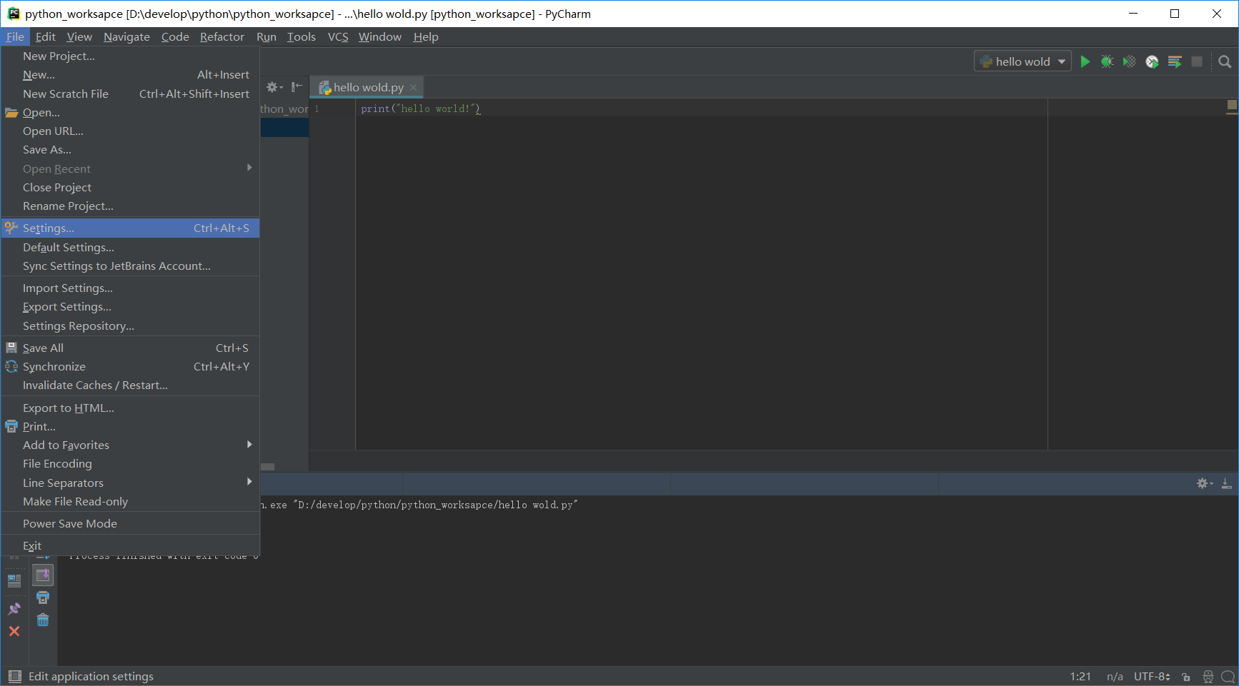Open project panel gear options

[274, 87]
